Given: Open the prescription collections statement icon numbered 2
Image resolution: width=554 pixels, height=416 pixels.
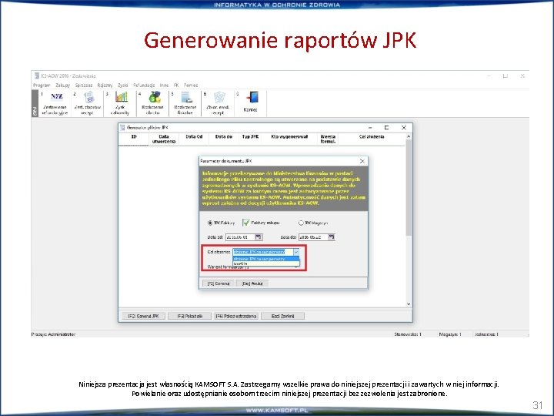Looking at the screenshot, I should click(89, 97).
